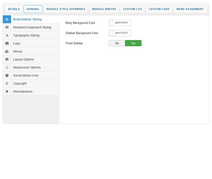Click the hamburger icon beside Body/Sidebar Styling
The image size is (212, 179).
tap(7, 19)
